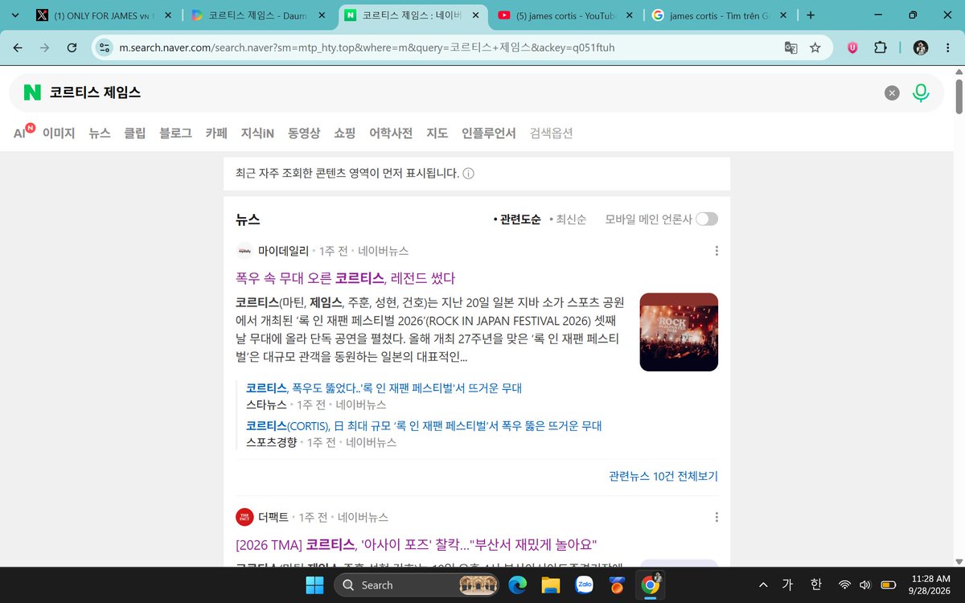
Task: Open the 검색옵션 search options
Action: 552,133
